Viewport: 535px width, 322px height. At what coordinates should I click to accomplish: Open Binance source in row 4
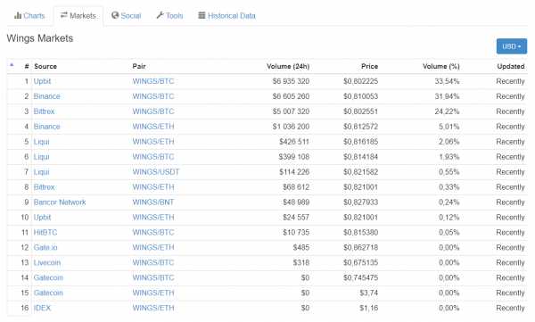(46, 127)
